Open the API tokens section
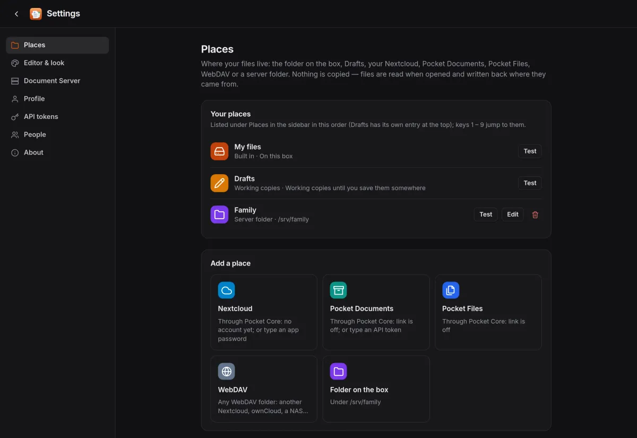The image size is (637, 438). [57, 117]
